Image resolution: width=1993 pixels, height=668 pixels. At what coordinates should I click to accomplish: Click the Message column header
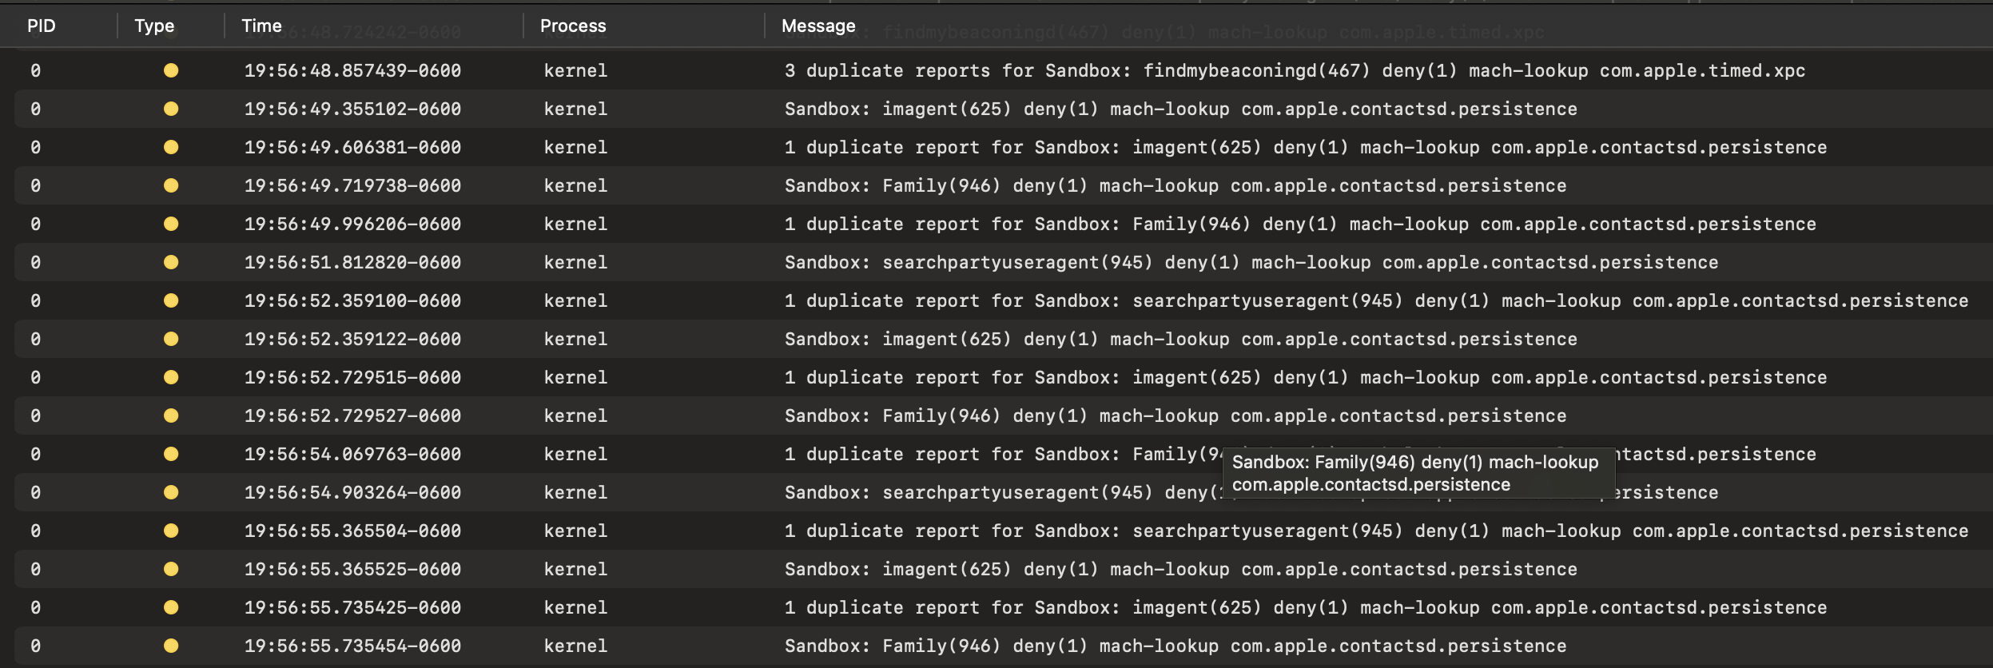[818, 26]
